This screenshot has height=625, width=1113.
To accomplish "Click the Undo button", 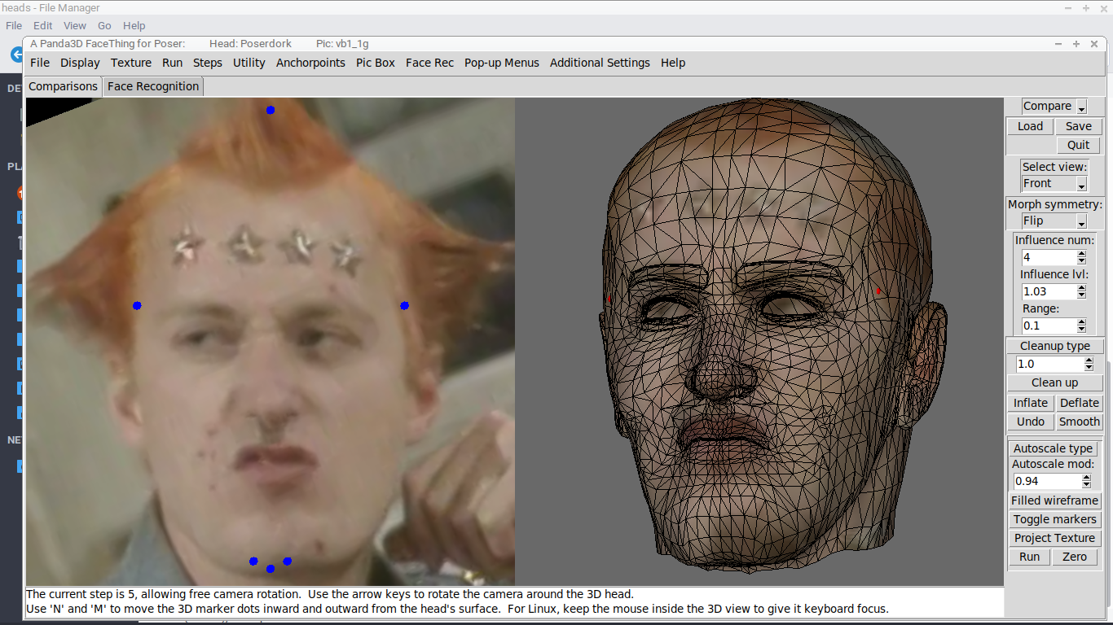I will (x=1031, y=422).
